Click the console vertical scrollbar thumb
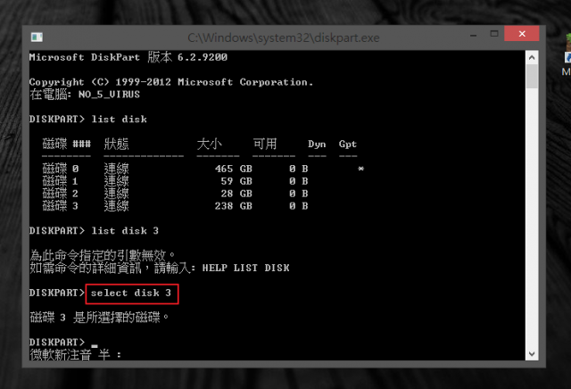 click(532, 76)
